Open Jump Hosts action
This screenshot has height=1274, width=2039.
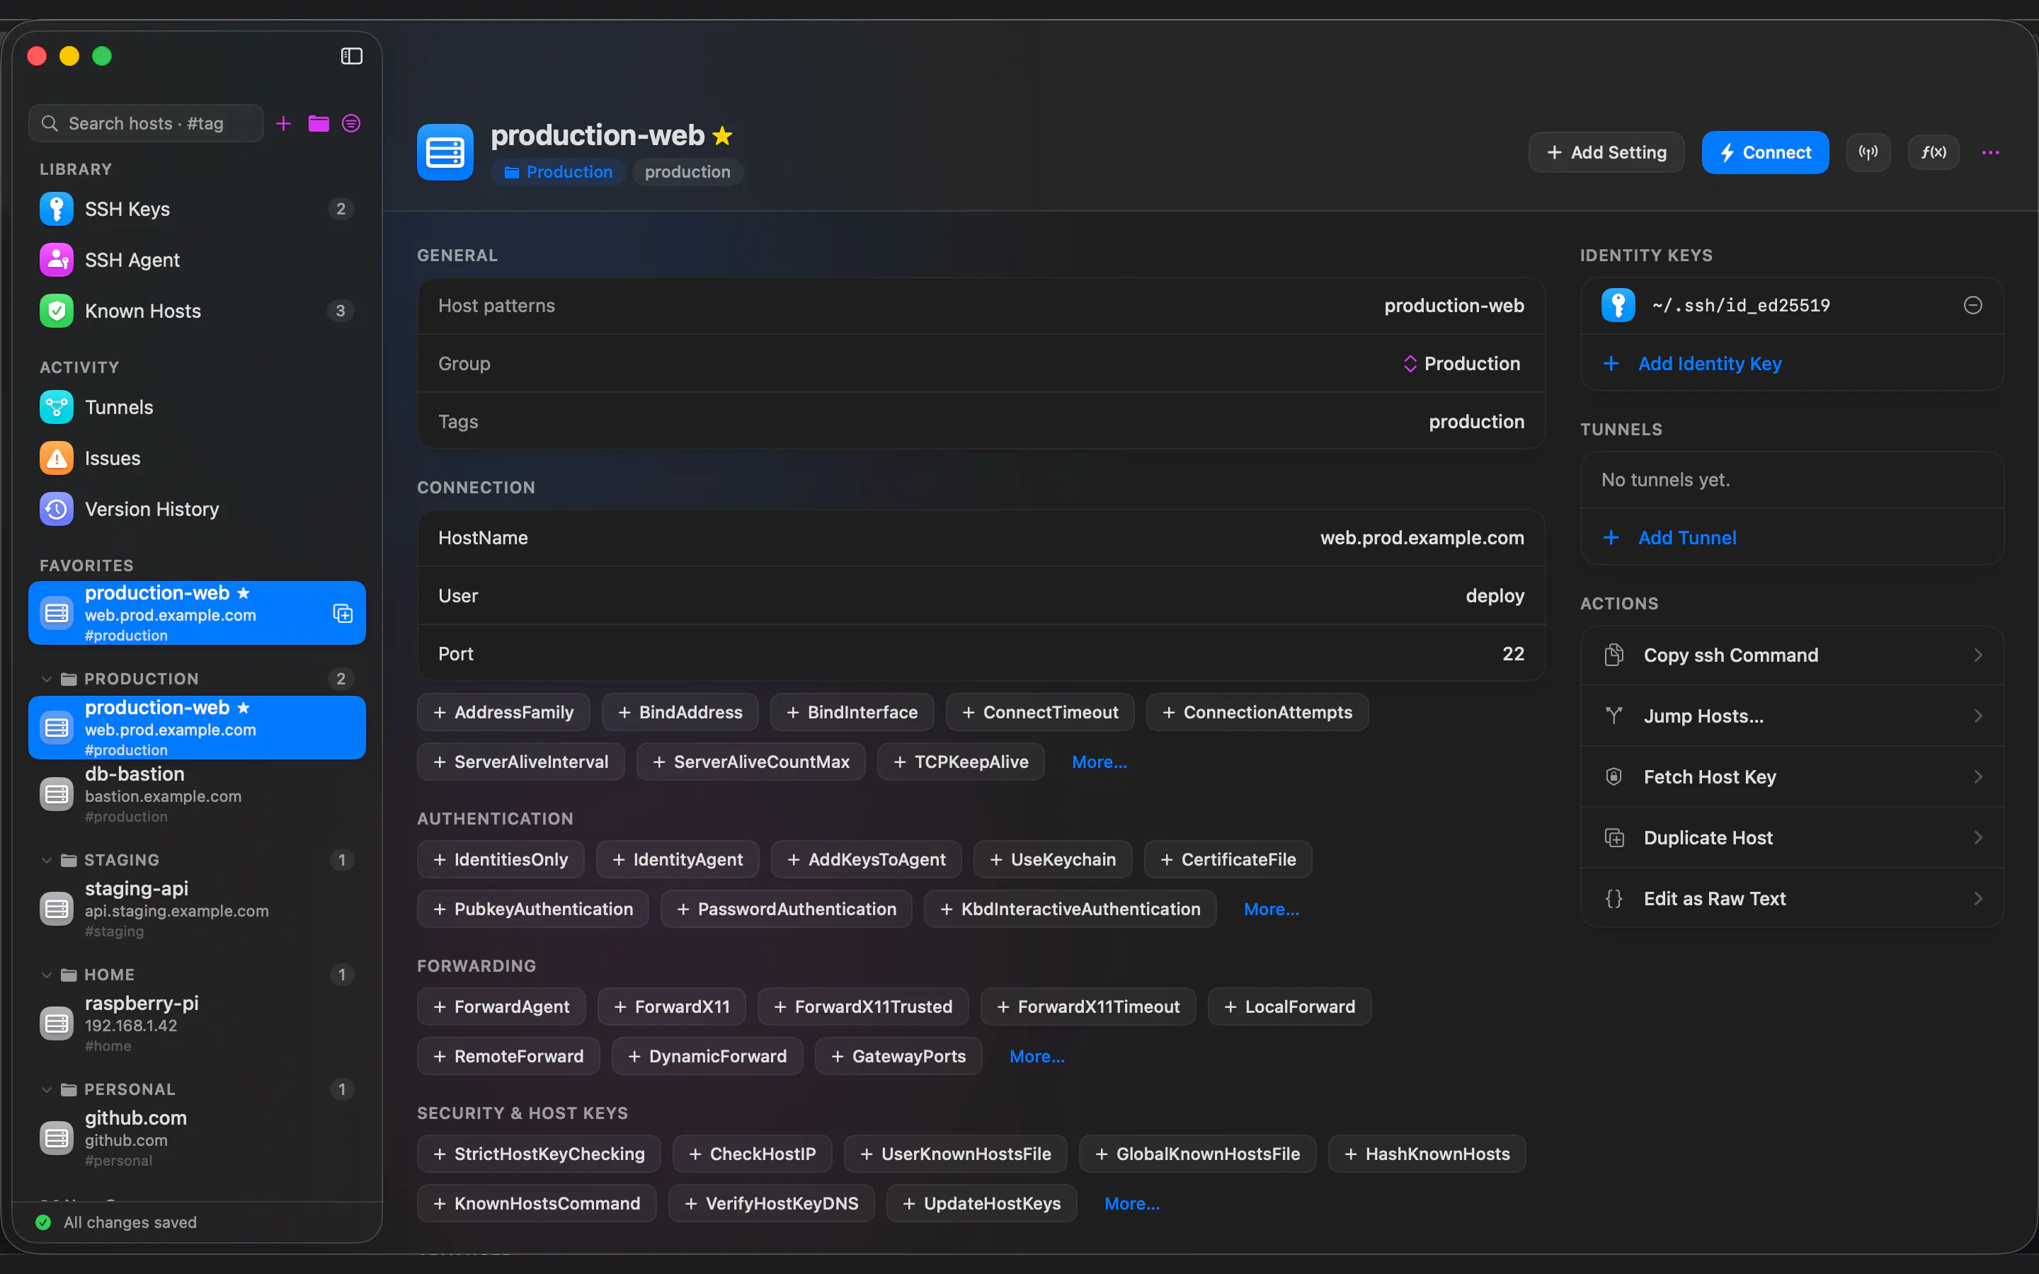[x=1792, y=716]
